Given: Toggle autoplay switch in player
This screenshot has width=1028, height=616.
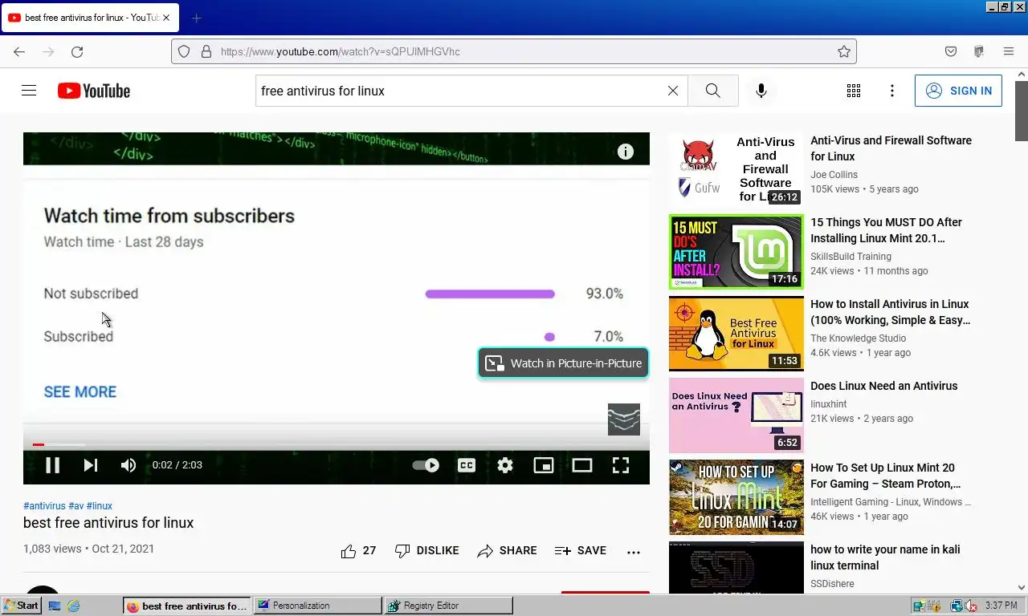Looking at the screenshot, I should point(426,465).
